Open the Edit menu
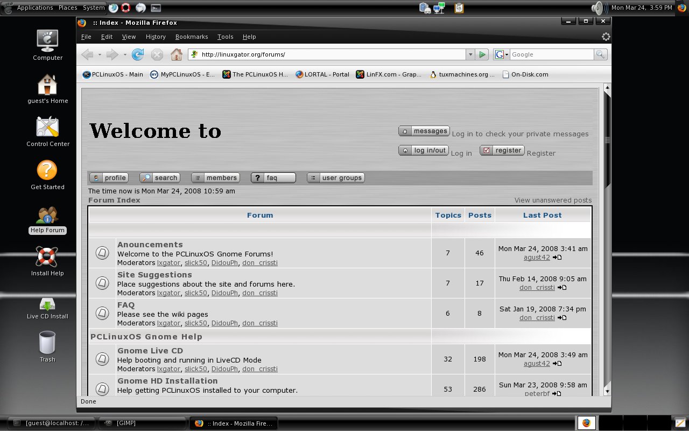This screenshot has width=689, height=431. 107,37
